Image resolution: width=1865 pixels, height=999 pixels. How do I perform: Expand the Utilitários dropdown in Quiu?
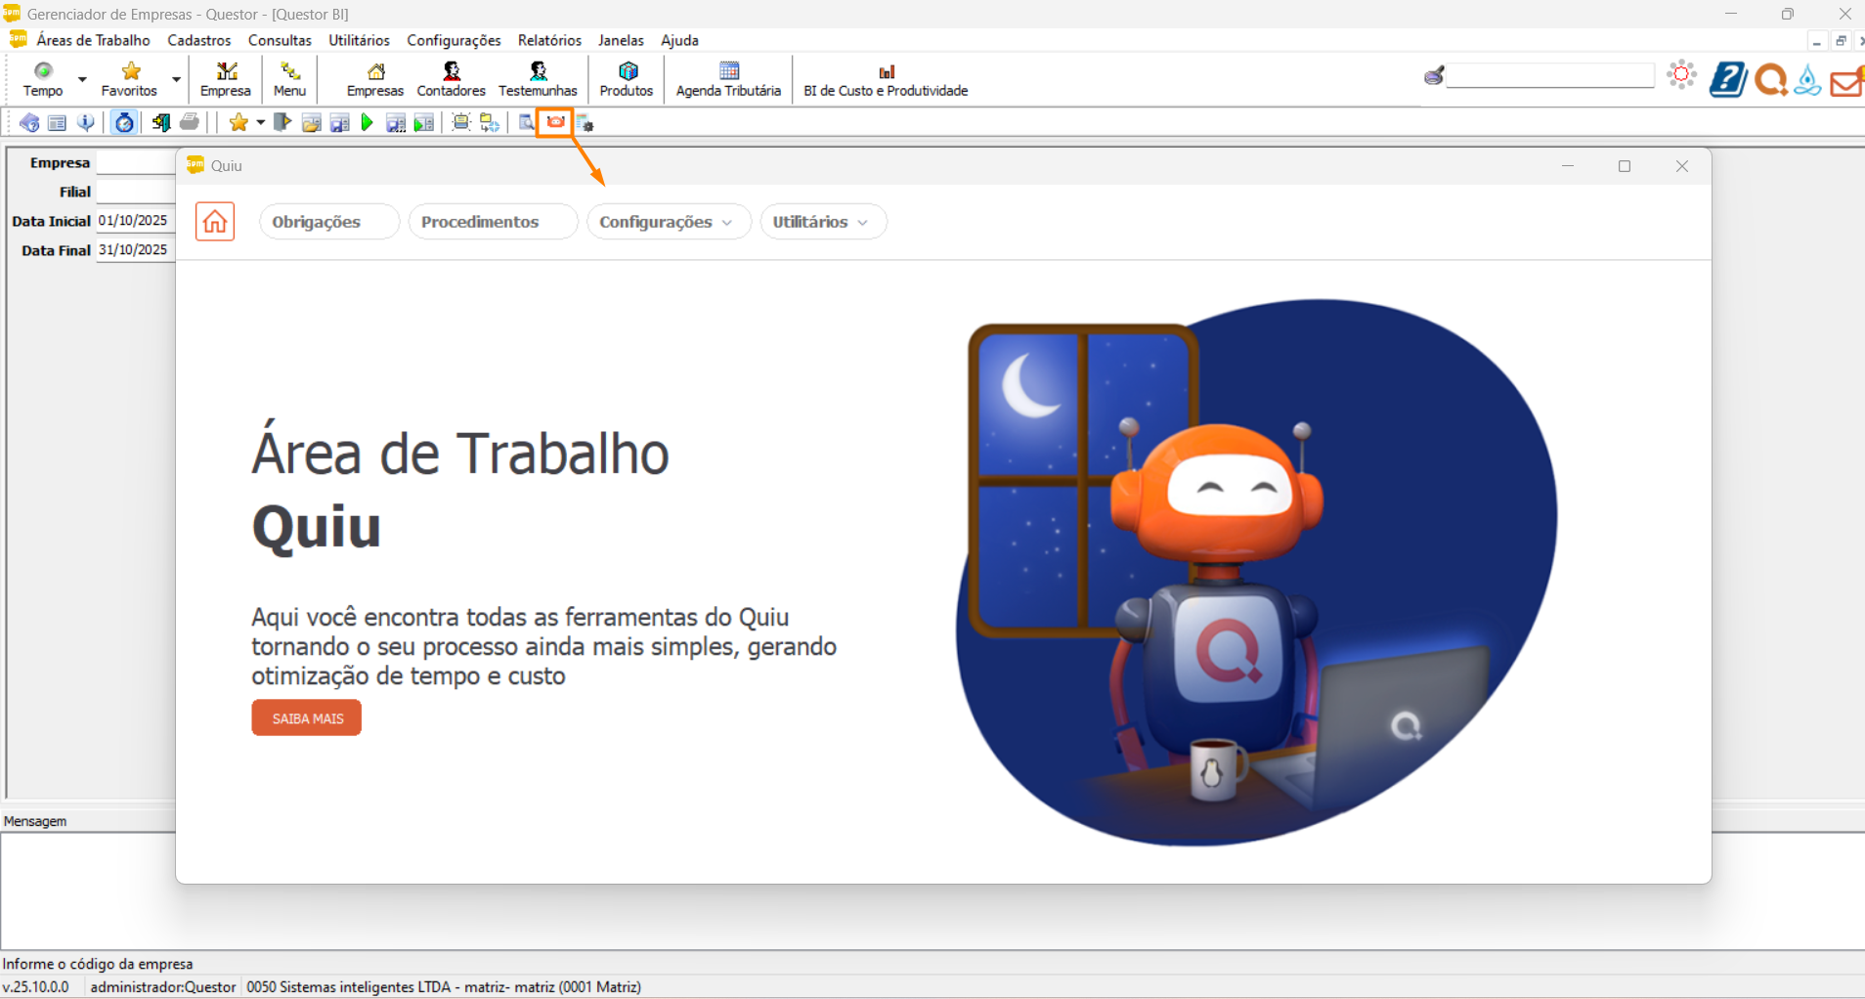tap(822, 222)
